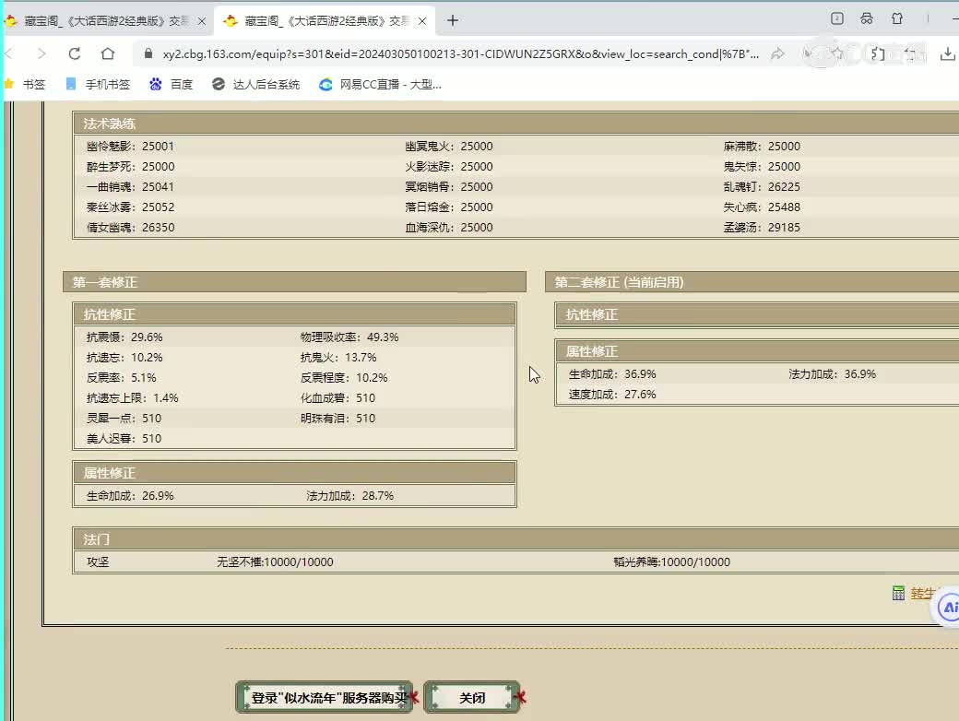Screen dimensions: 959x721
Task: Click 第二套修正 (当前启用) header
Action: pyautogui.click(x=752, y=282)
